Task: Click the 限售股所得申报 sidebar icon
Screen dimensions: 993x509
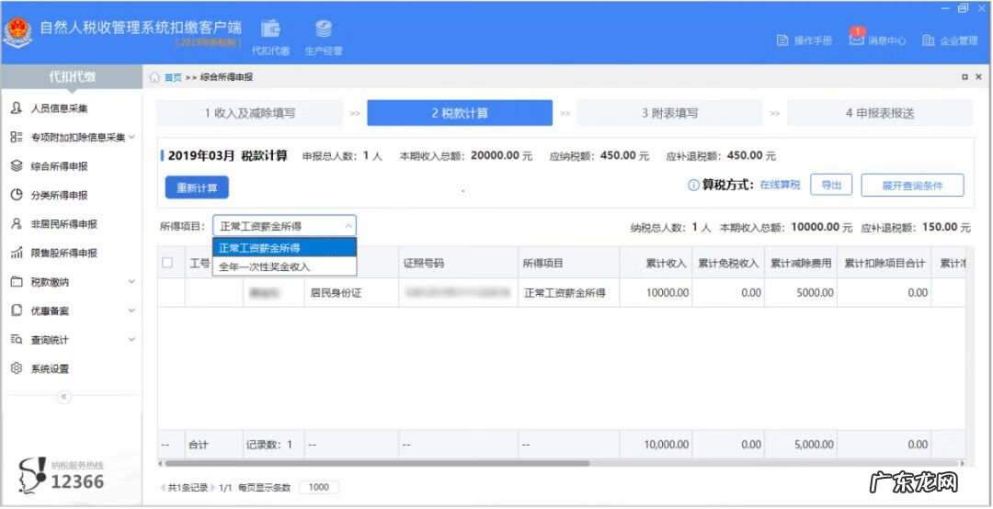Action: click(x=17, y=254)
